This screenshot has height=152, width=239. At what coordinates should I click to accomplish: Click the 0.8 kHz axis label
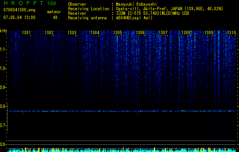click(x=3, y=106)
